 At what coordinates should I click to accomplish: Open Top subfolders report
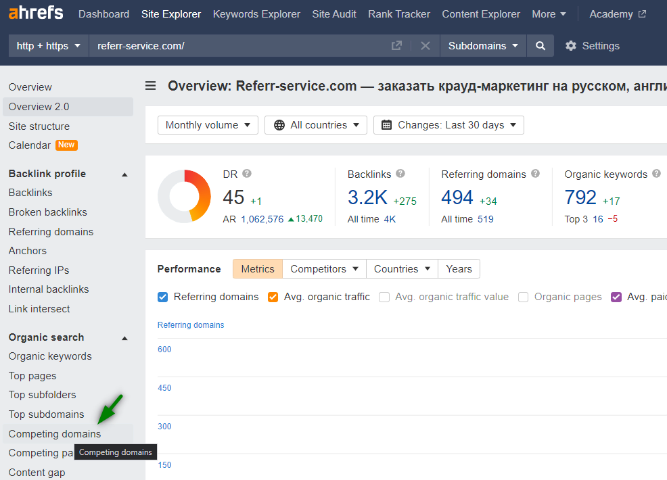pyautogui.click(x=42, y=395)
